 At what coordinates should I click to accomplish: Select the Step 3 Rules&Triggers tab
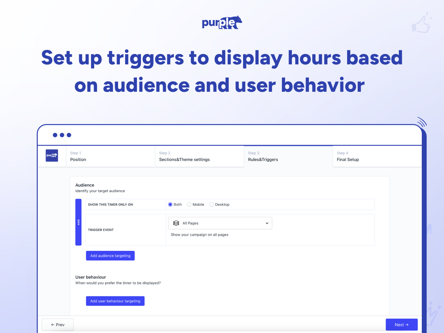tap(288, 156)
